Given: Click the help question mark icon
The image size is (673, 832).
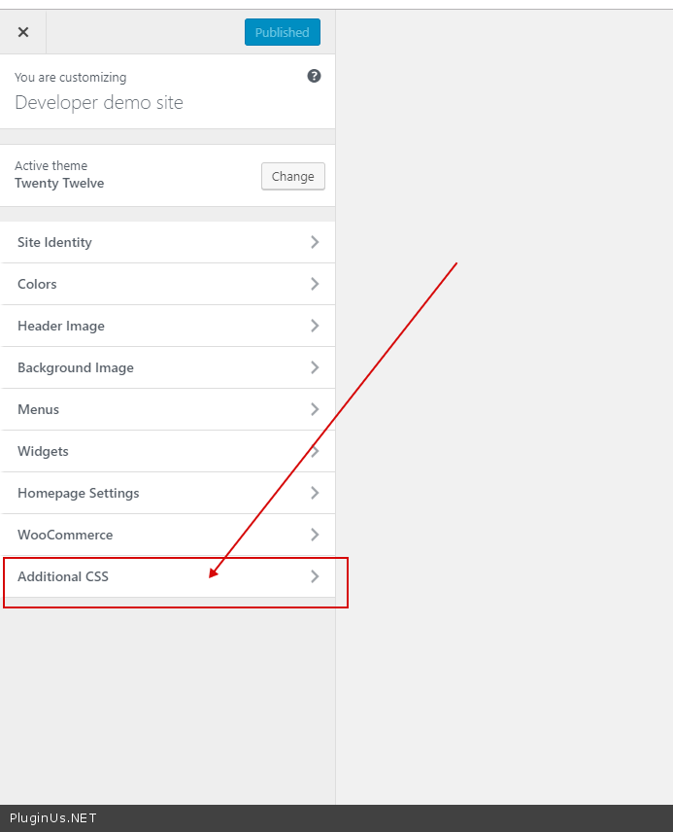Looking at the screenshot, I should click(x=314, y=76).
